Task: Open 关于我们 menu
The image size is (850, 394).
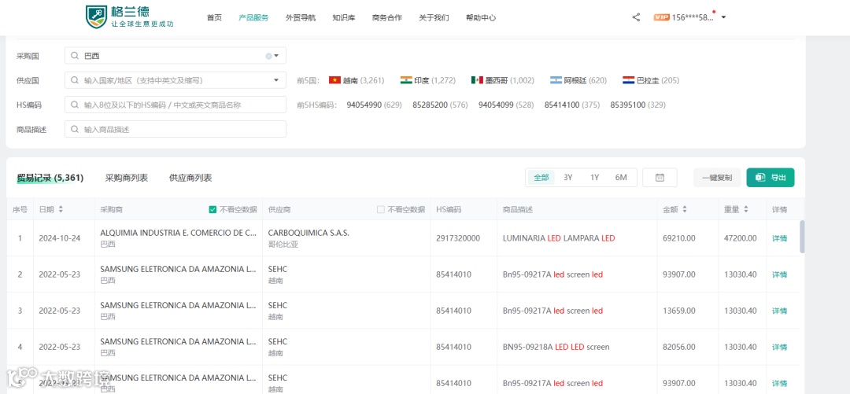Action: [x=434, y=17]
